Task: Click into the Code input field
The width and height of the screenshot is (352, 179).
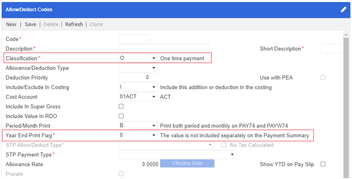Action: (134, 39)
